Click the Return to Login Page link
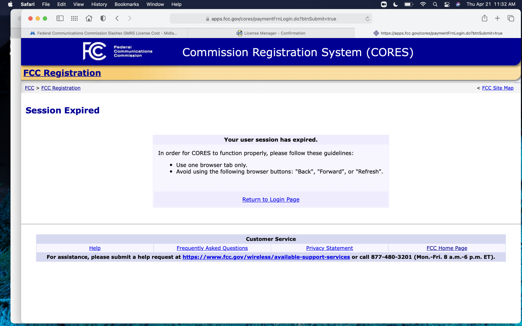Screen dimensions: 522x326 point(271,199)
